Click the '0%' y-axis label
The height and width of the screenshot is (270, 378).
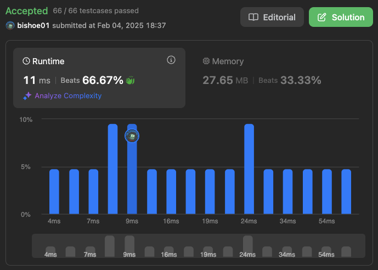click(26, 215)
